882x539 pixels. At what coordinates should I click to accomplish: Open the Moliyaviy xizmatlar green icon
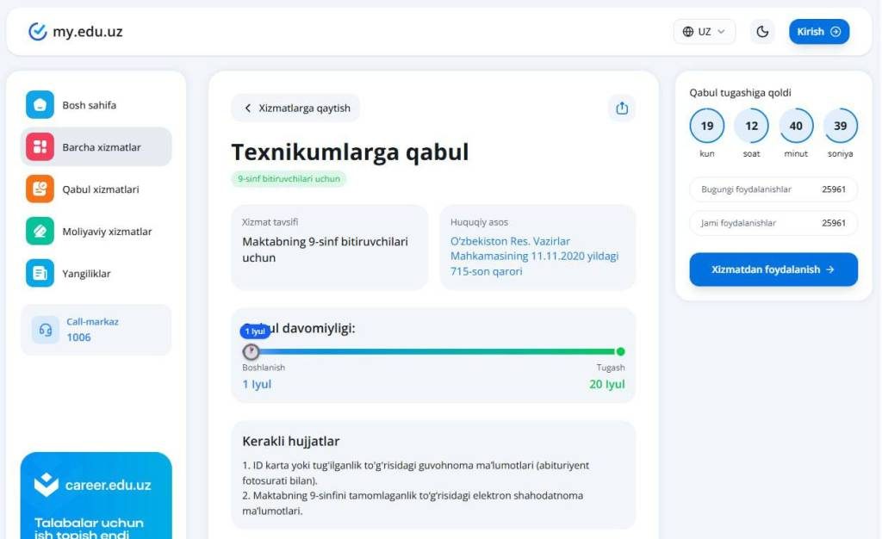coord(40,231)
